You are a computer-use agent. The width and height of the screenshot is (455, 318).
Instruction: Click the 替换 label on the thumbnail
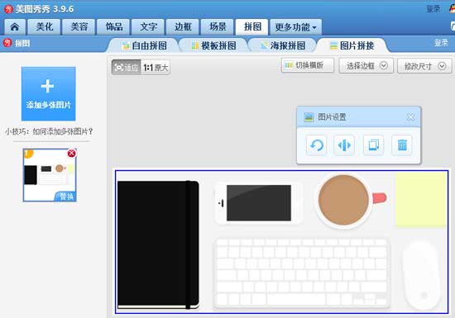tap(66, 197)
